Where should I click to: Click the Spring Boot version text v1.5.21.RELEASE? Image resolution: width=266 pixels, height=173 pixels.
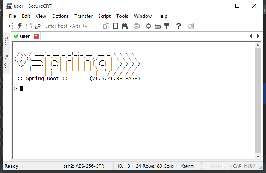pos(115,78)
